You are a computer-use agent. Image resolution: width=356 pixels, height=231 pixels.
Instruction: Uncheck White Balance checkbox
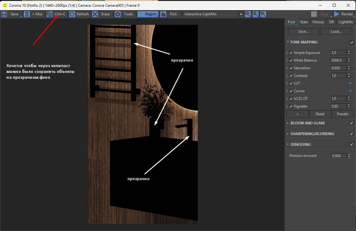291,60
